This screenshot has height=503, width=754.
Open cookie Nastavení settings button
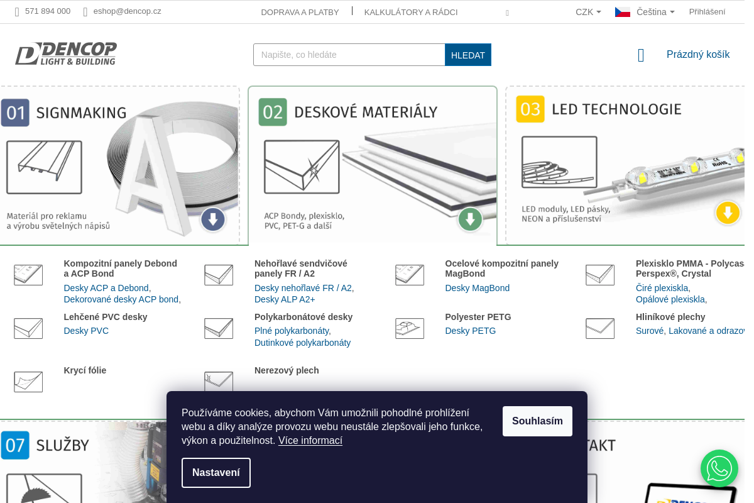(216, 473)
